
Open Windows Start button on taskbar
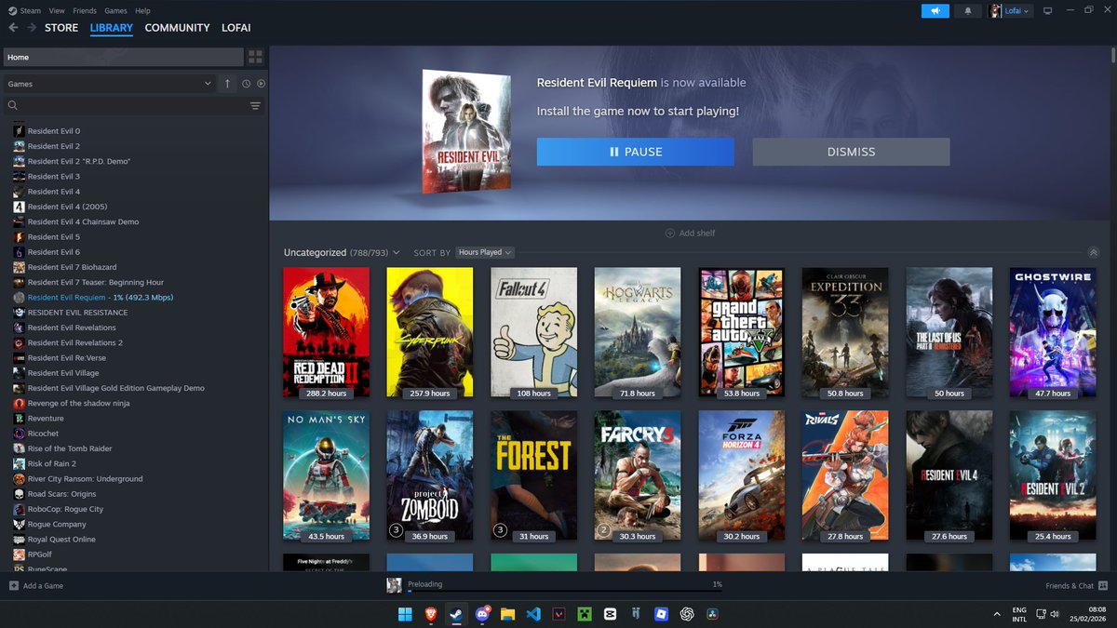[x=406, y=614]
